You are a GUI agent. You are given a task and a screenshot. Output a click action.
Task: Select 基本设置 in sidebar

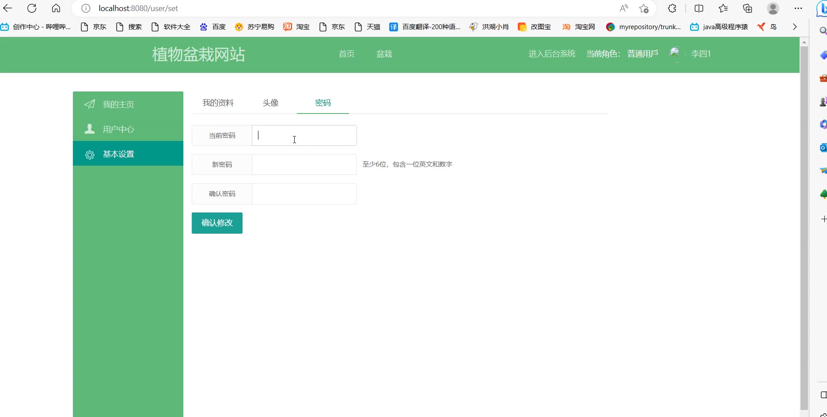coord(128,154)
